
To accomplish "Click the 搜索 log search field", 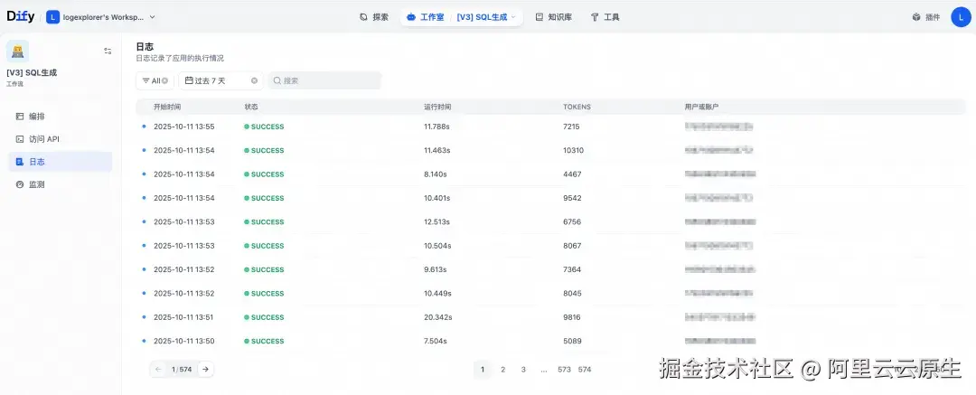I will pos(325,80).
